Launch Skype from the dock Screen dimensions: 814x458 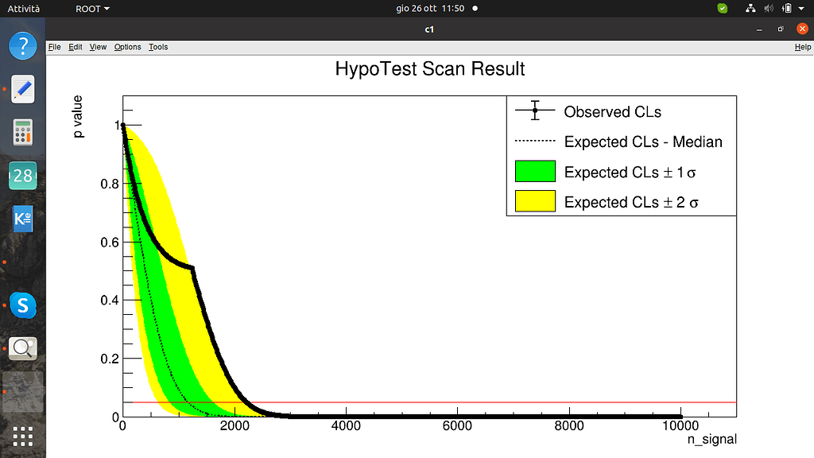tap(22, 305)
